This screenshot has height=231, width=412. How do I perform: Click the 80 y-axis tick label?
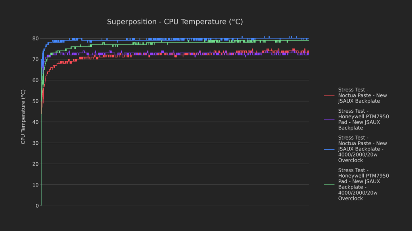35,38
